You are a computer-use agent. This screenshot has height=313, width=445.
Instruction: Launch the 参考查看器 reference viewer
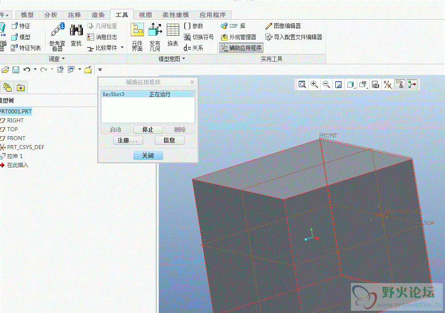(x=57, y=37)
